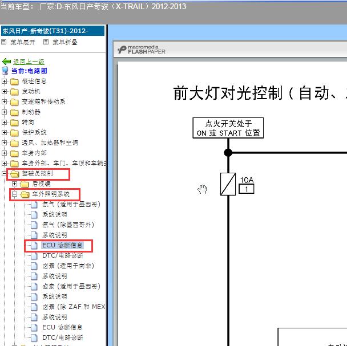Image resolution: width=347 pixels, height=346 pixels.
Task: Click the 菜单展开 list icon
Action: pos(3,42)
